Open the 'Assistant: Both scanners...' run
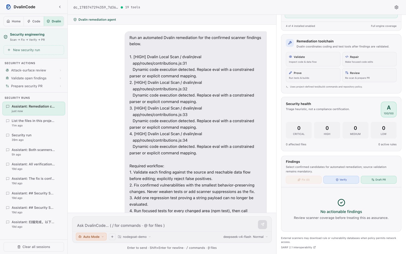 [34, 152]
